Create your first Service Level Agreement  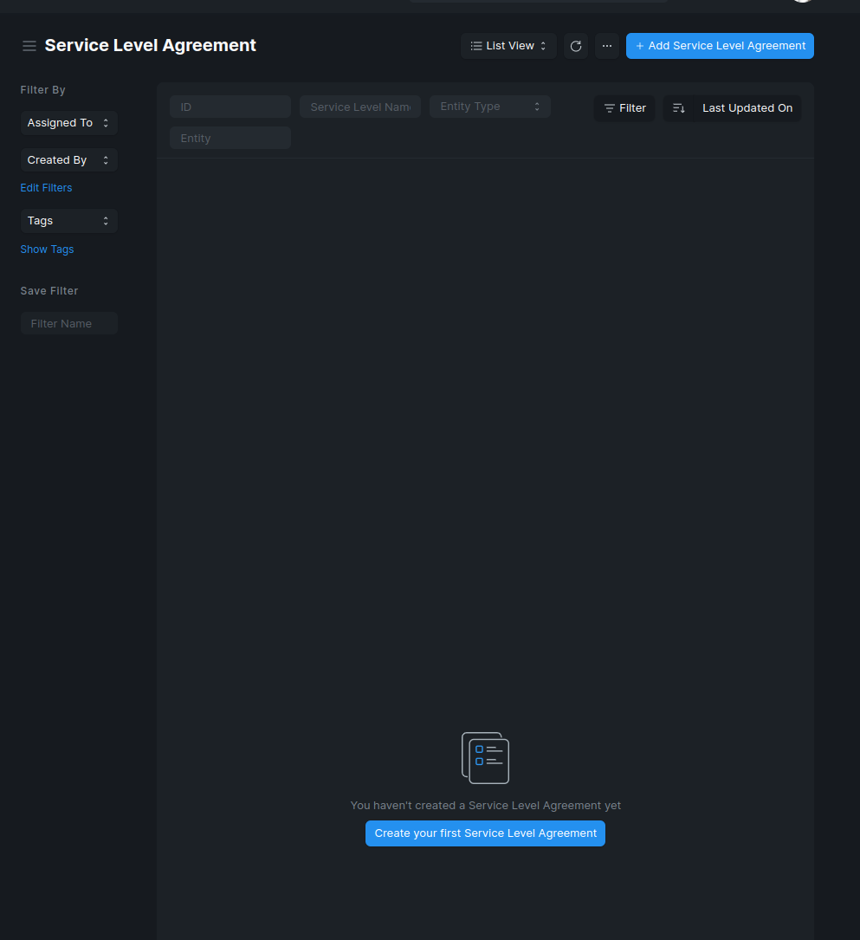tap(485, 833)
